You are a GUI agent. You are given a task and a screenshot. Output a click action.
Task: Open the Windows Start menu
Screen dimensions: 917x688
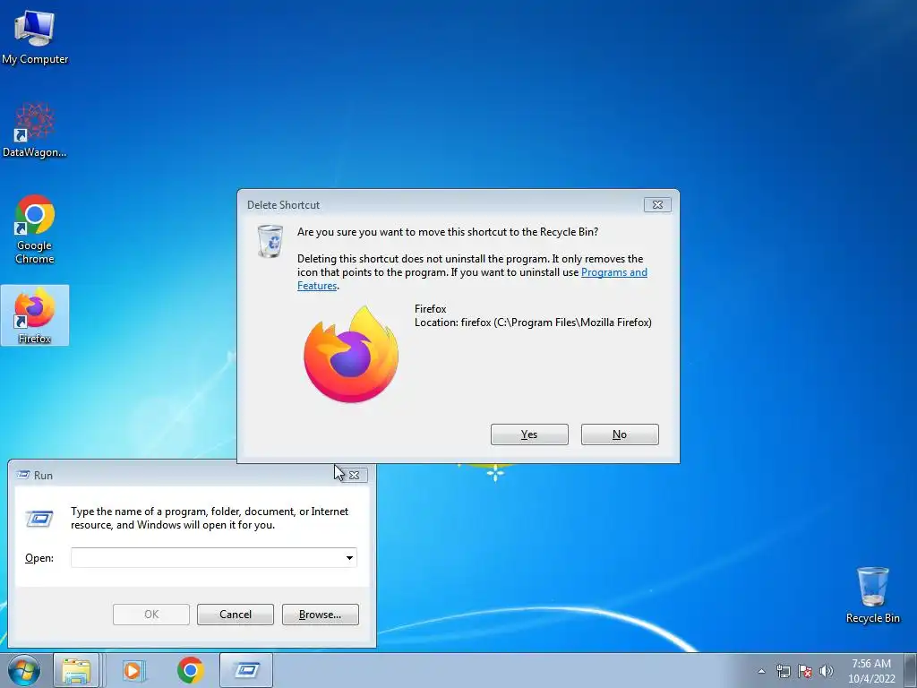[x=23, y=670]
